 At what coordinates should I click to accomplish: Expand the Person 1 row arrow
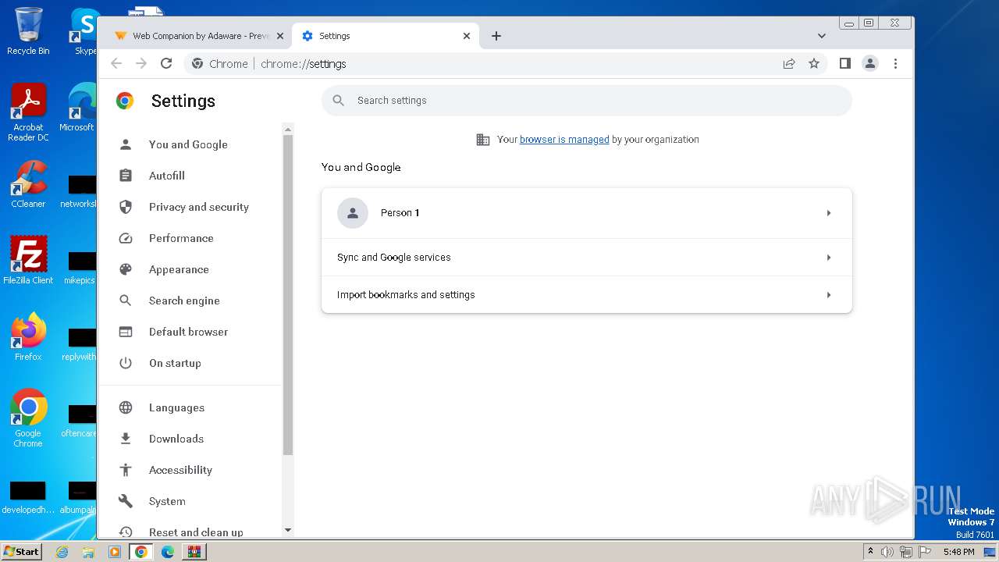[829, 213]
